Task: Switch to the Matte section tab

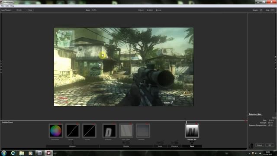Action: [x=126, y=146]
